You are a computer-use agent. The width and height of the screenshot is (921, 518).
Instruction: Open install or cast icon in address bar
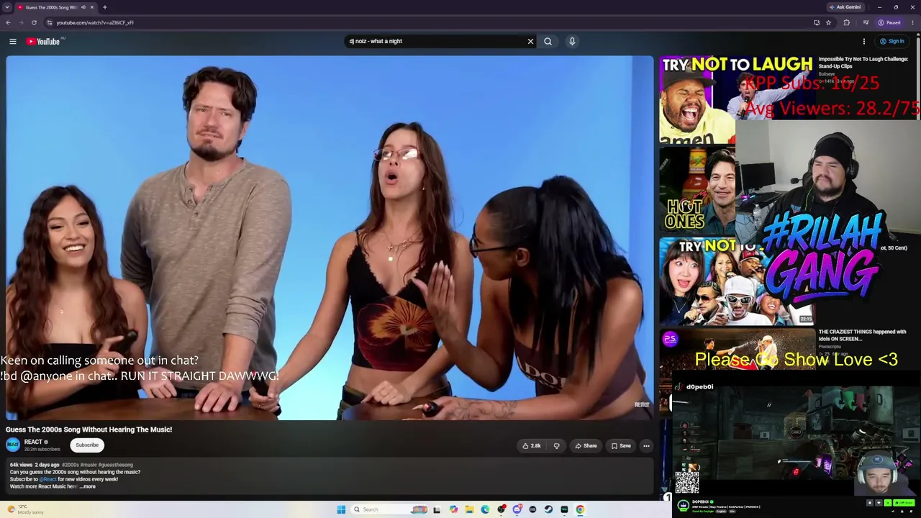(817, 22)
